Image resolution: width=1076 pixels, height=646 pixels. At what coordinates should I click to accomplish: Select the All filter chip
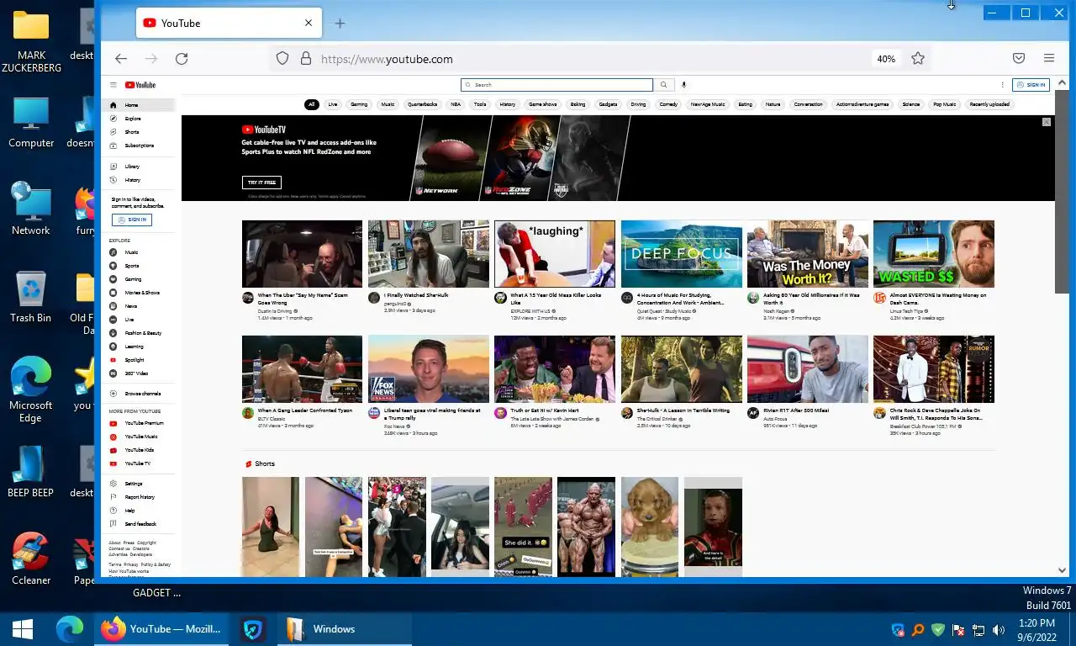(x=311, y=104)
